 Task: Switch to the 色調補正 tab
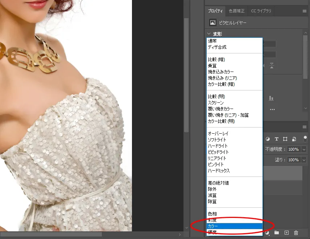(x=237, y=11)
